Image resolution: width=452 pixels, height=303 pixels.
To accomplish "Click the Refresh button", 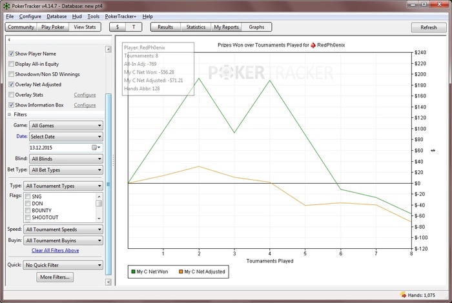I will (x=429, y=27).
